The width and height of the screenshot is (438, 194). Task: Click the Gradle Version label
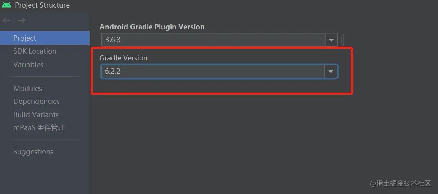(123, 58)
